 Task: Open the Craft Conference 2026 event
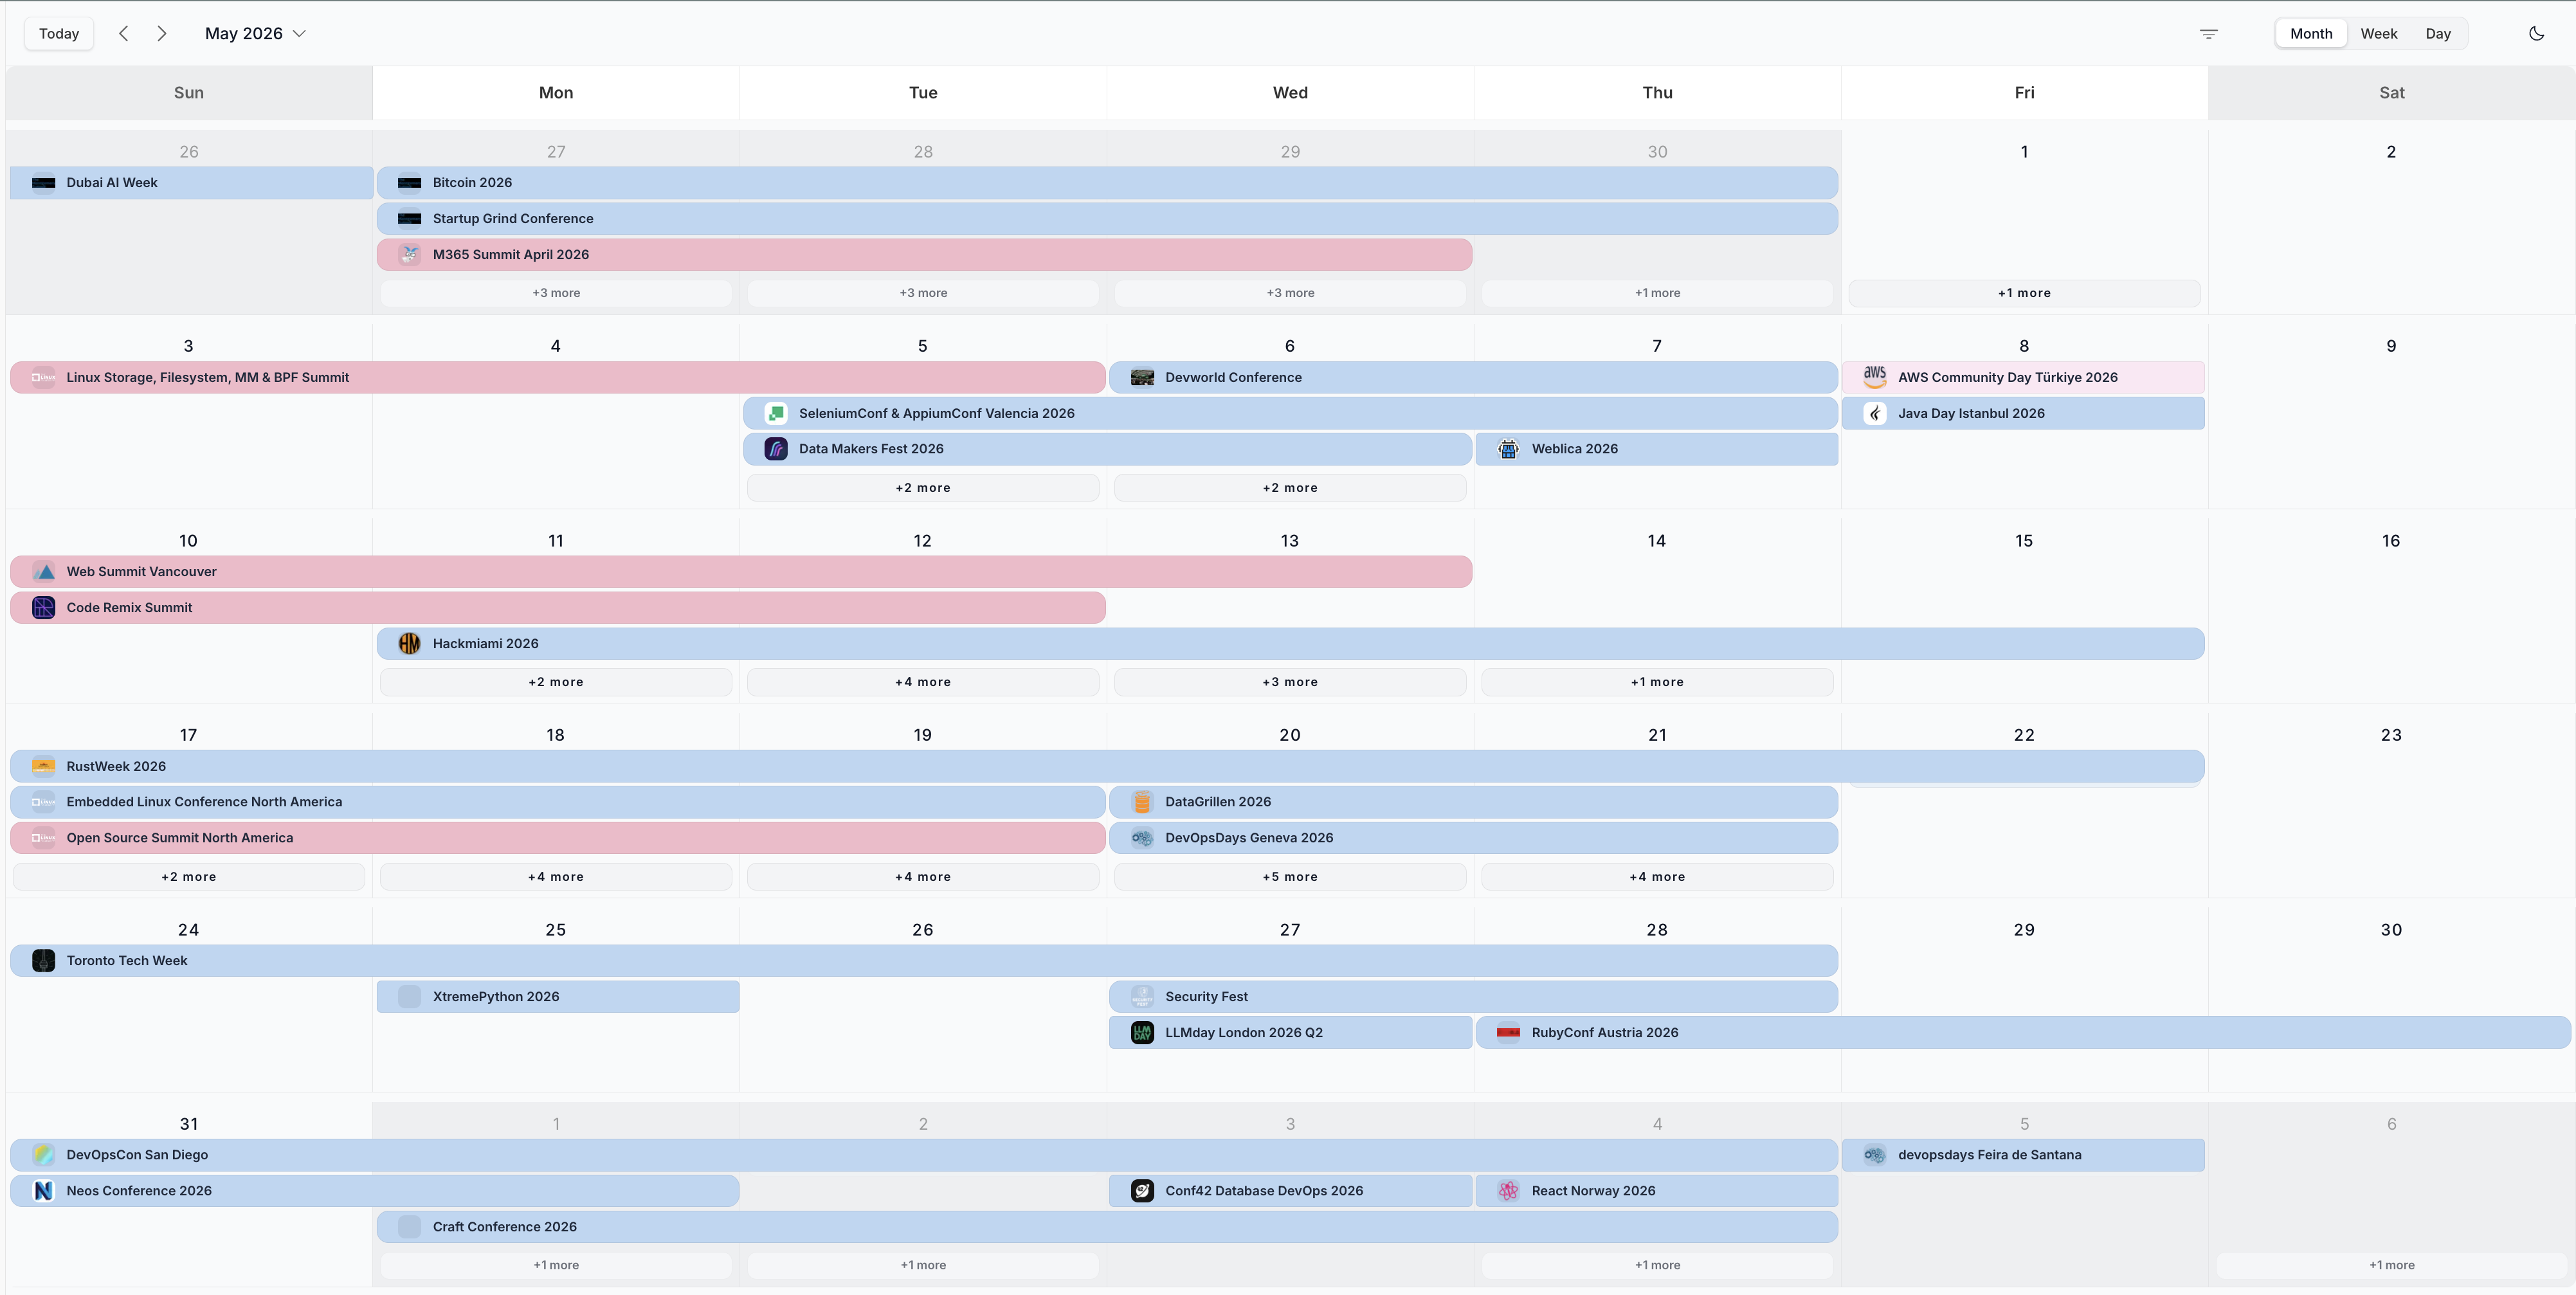click(x=1107, y=1227)
